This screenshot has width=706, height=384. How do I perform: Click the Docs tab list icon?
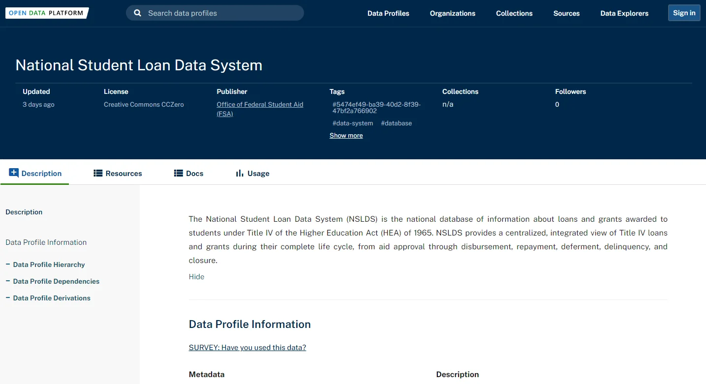click(x=179, y=173)
